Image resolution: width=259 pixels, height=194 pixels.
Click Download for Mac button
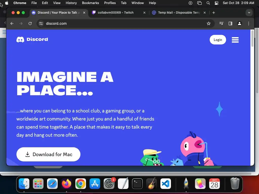[x=48, y=154]
